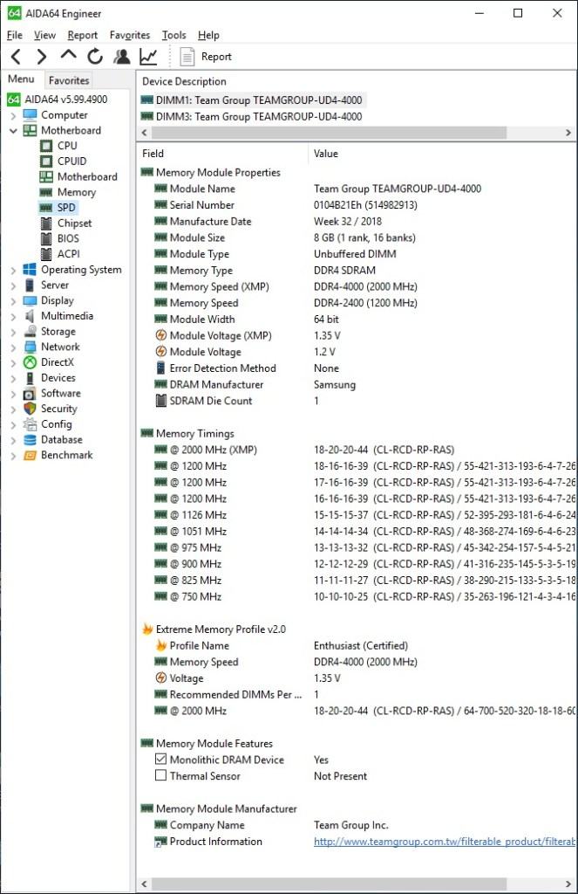Open the Tools menu

coord(173,35)
